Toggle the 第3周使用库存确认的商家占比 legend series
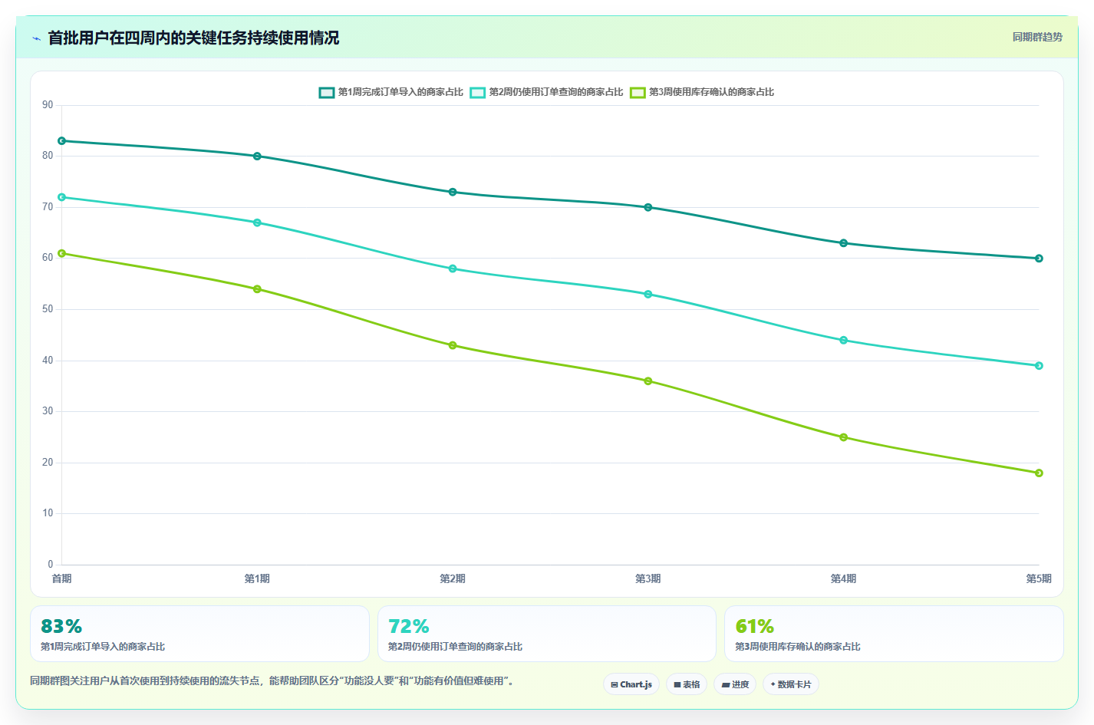 tap(702, 92)
